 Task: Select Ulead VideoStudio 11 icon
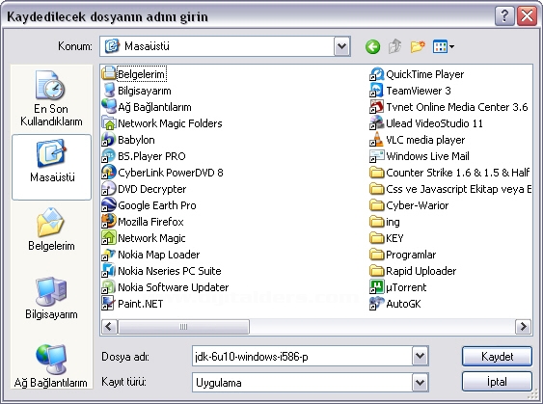point(377,122)
